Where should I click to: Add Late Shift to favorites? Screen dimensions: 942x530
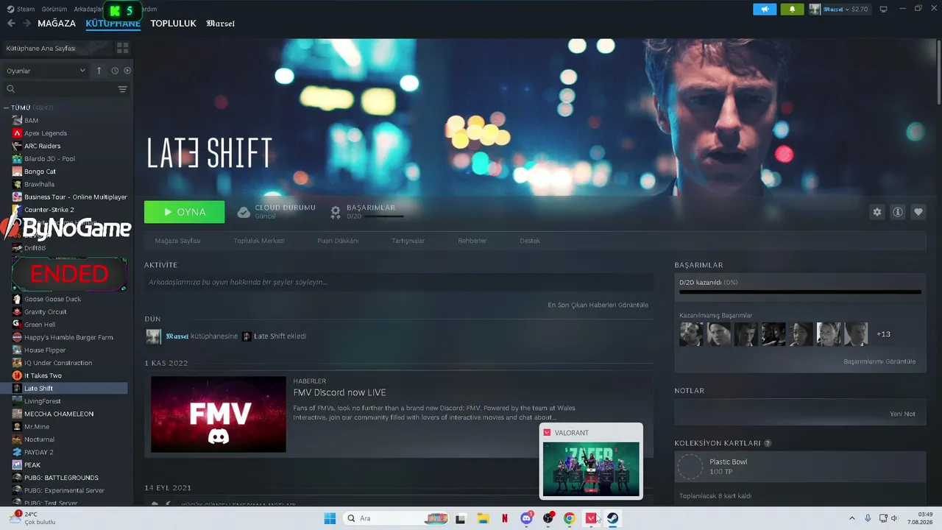[x=918, y=212]
